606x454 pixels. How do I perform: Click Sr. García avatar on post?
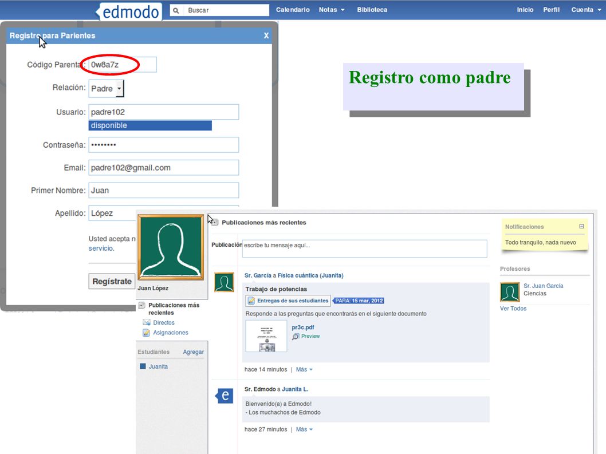coord(224,282)
